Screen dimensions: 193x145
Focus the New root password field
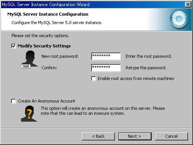coord(106,56)
